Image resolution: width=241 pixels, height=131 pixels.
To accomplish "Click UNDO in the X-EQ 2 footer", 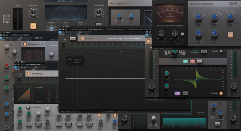I will [x=62, y=111].
